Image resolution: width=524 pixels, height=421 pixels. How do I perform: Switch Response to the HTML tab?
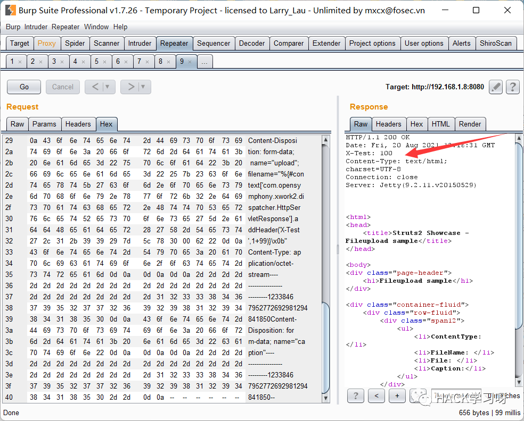tap(440, 124)
